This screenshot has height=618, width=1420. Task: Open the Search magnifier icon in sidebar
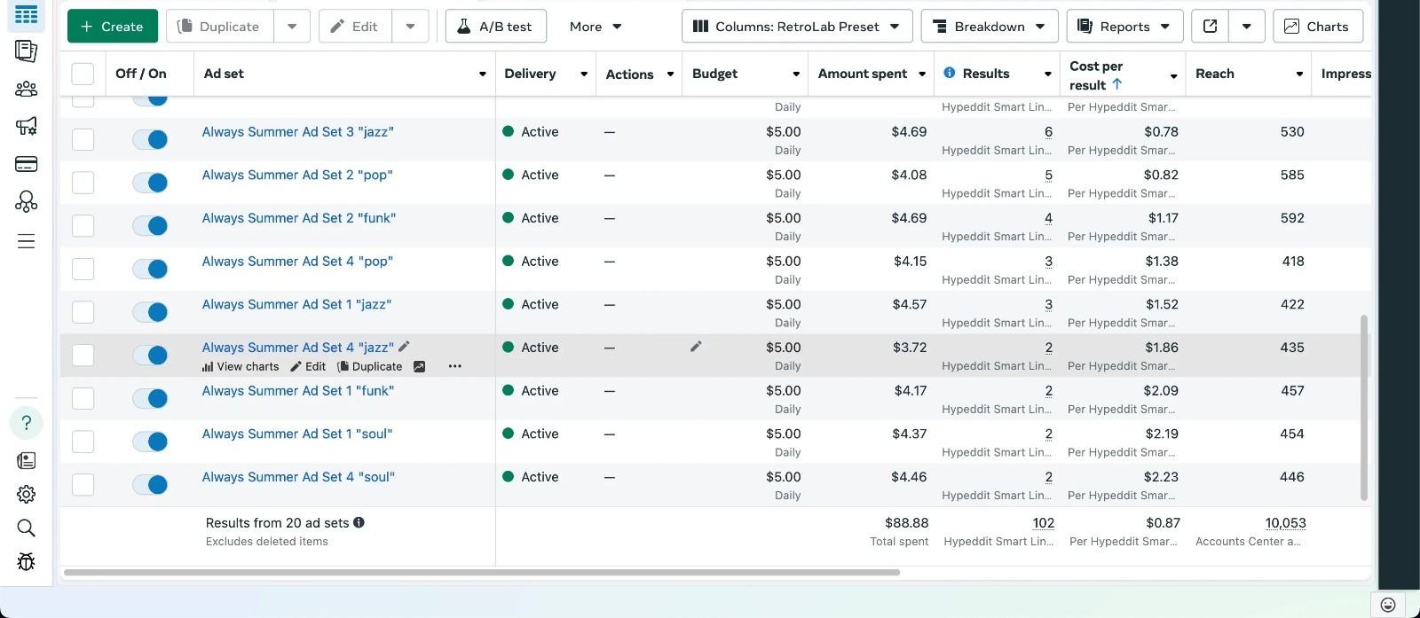(27, 528)
